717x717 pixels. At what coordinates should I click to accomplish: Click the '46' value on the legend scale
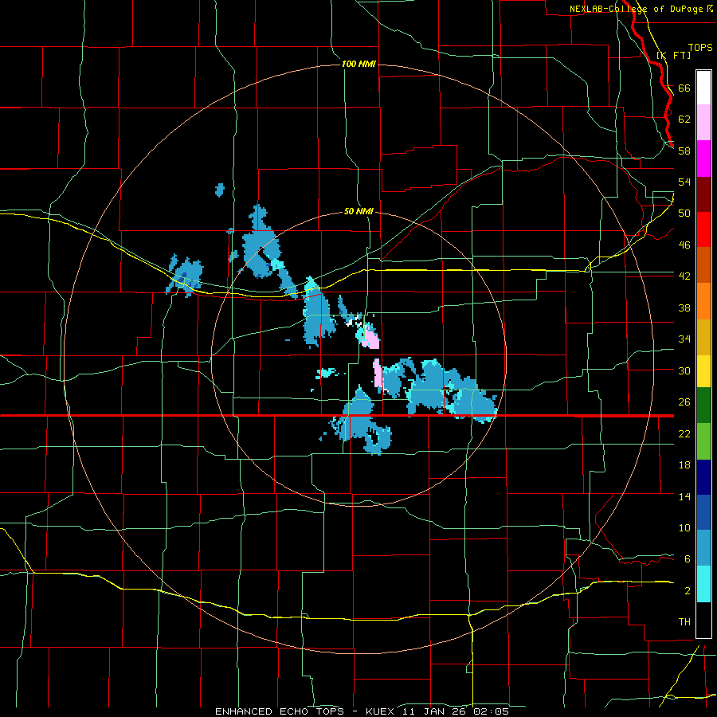684,245
